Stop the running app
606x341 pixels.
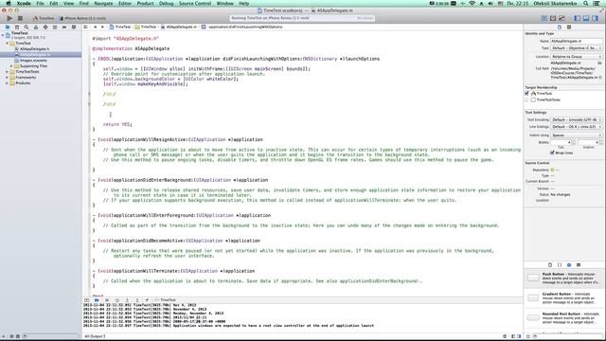pos(20,18)
